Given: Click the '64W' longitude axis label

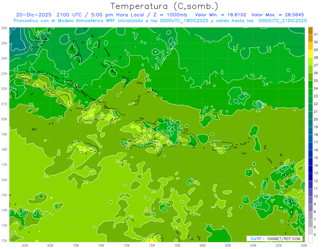Looking at the screenshot, I should coord(253,246).
